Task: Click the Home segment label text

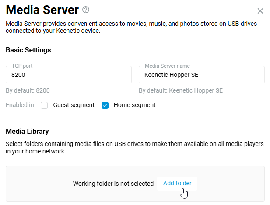Action: point(134,105)
